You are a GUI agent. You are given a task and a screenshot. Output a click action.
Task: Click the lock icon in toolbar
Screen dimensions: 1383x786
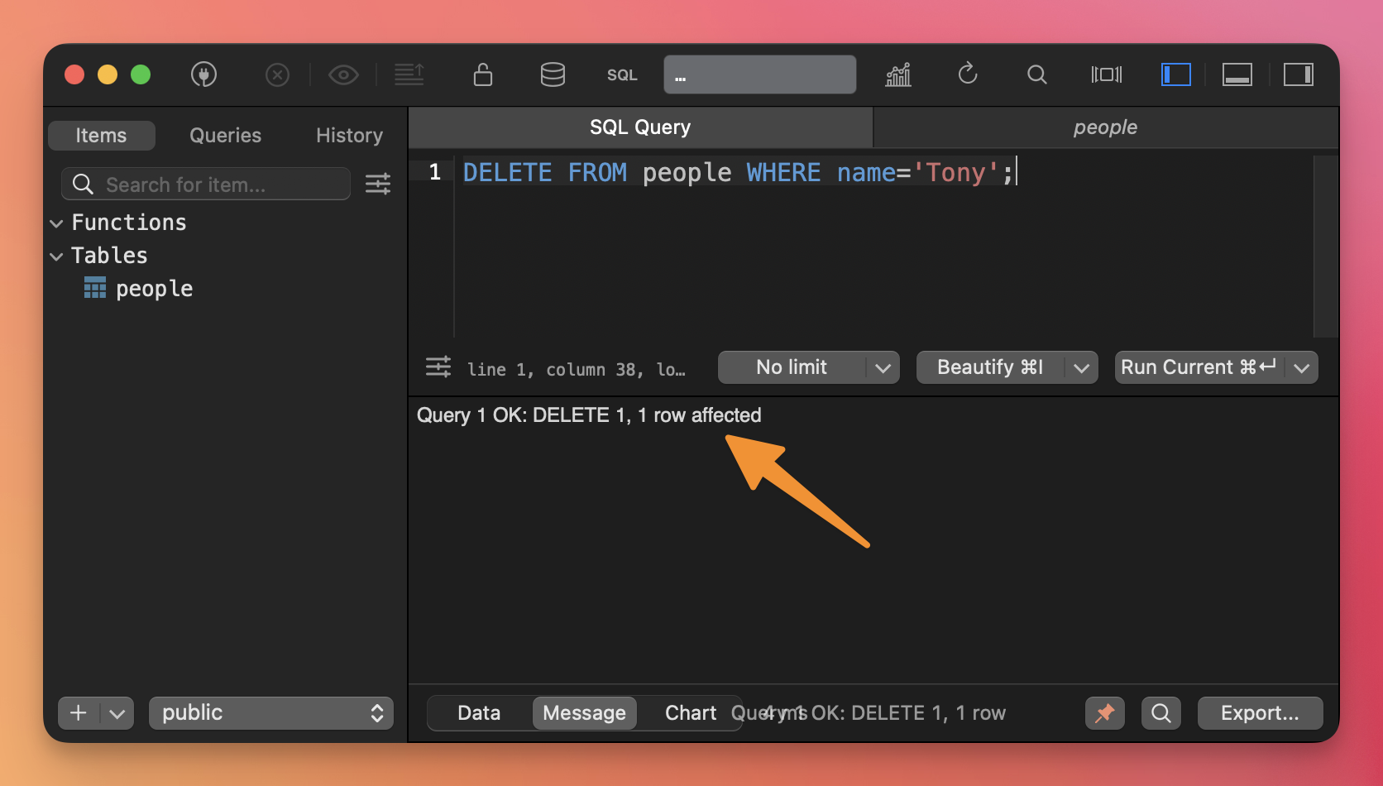pyautogui.click(x=483, y=74)
